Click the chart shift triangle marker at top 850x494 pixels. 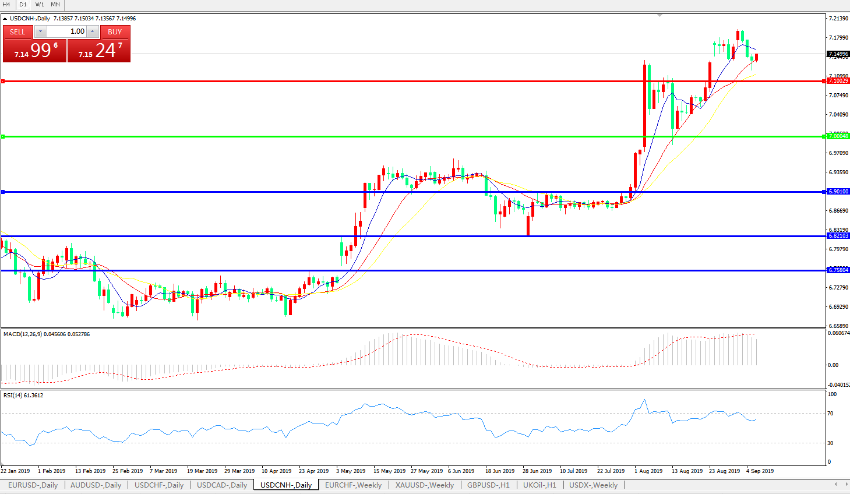659,16
